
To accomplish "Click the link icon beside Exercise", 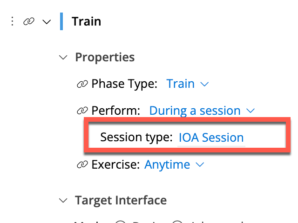I will coord(82,164).
